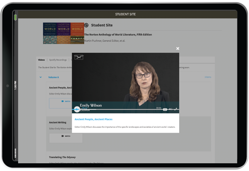Toggle closed captions on the video

click(165, 109)
